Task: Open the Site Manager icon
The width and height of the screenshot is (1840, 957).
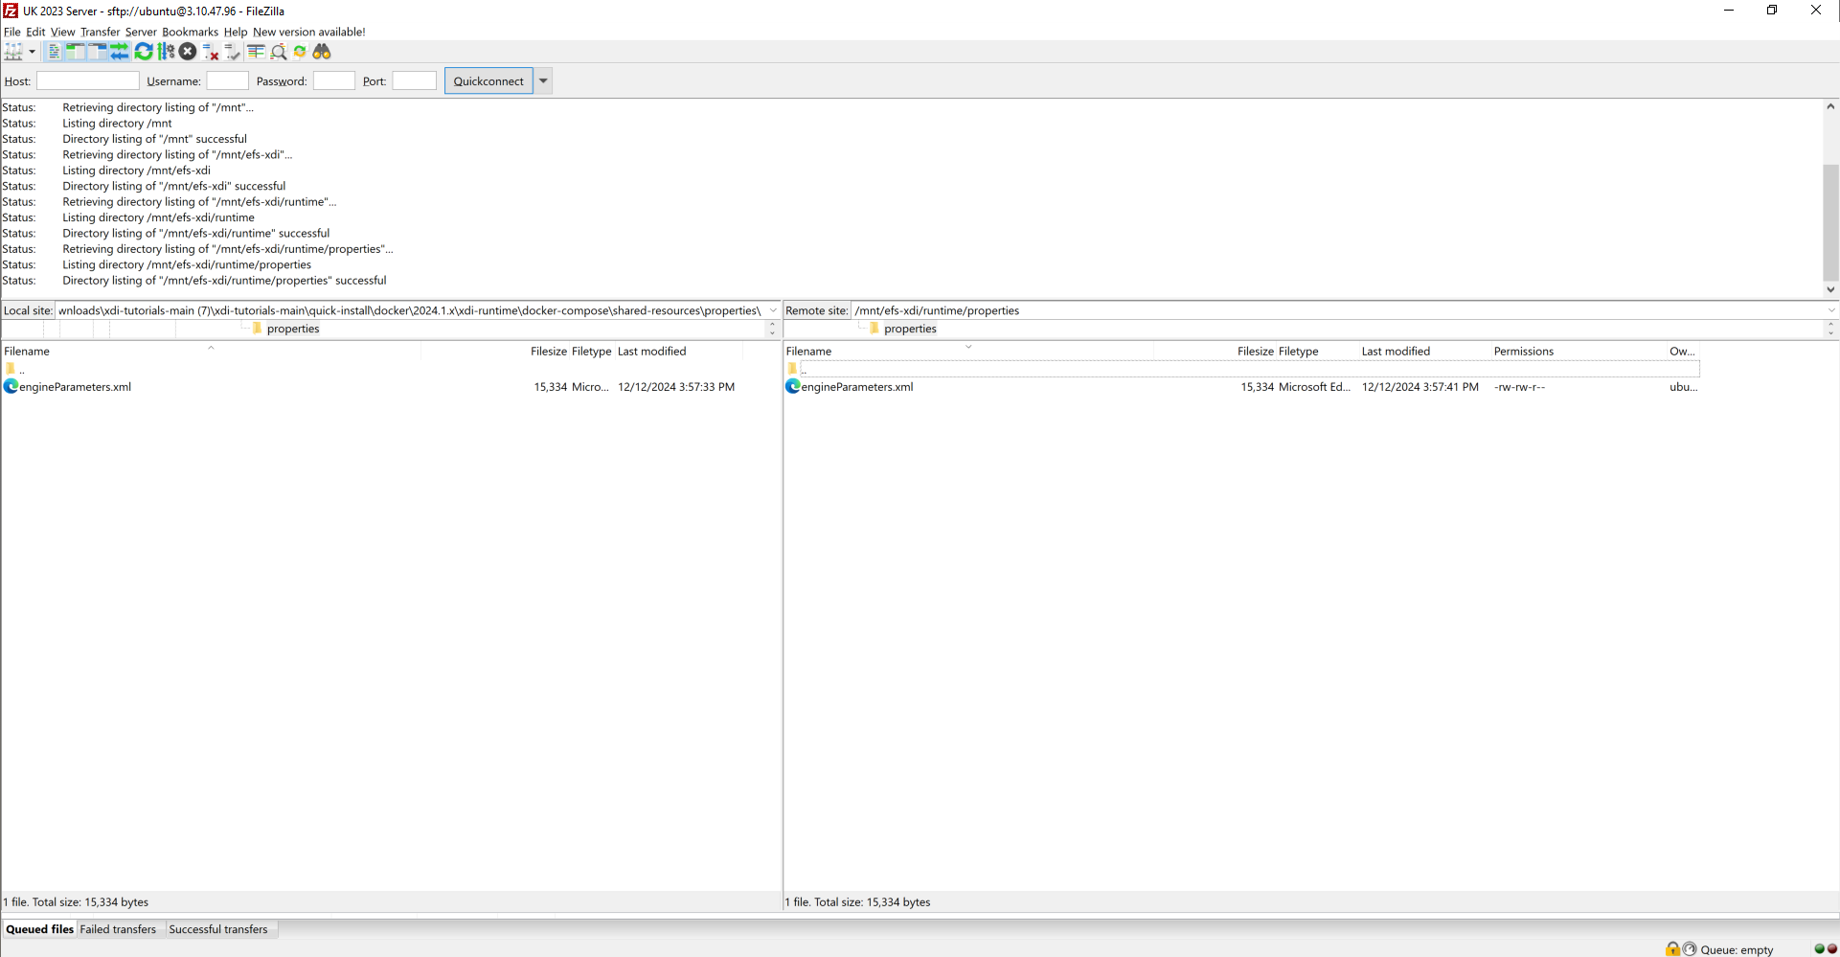Action: click(x=13, y=52)
